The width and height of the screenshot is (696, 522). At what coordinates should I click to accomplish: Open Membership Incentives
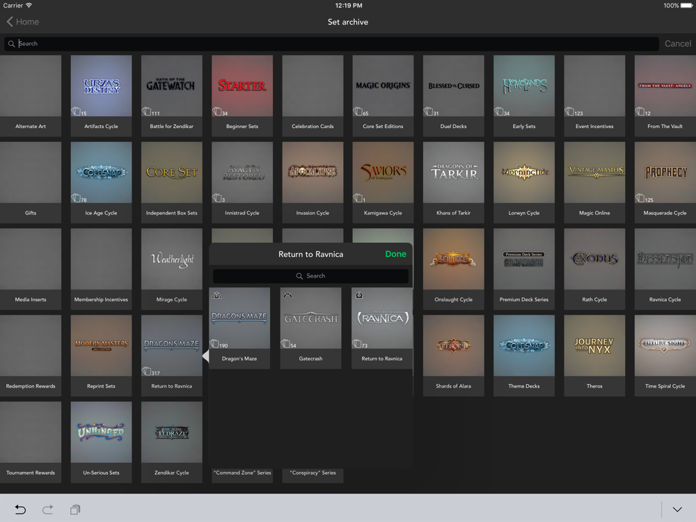coord(101,269)
